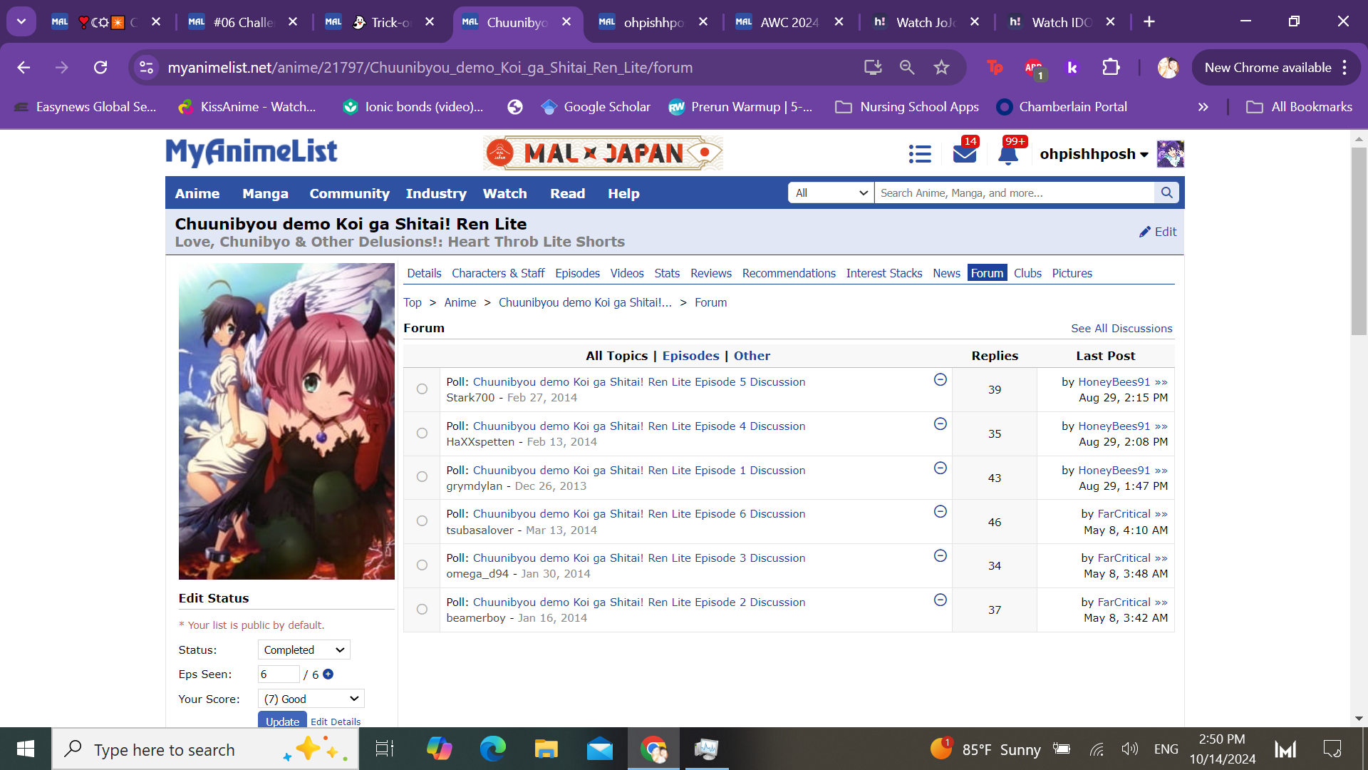Switch to the Characters & Staff tab
Image resolution: width=1368 pixels, height=770 pixels.
pyautogui.click(x=497, y=273)
